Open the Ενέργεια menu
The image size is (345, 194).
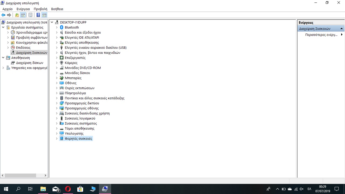pos(23,9)
